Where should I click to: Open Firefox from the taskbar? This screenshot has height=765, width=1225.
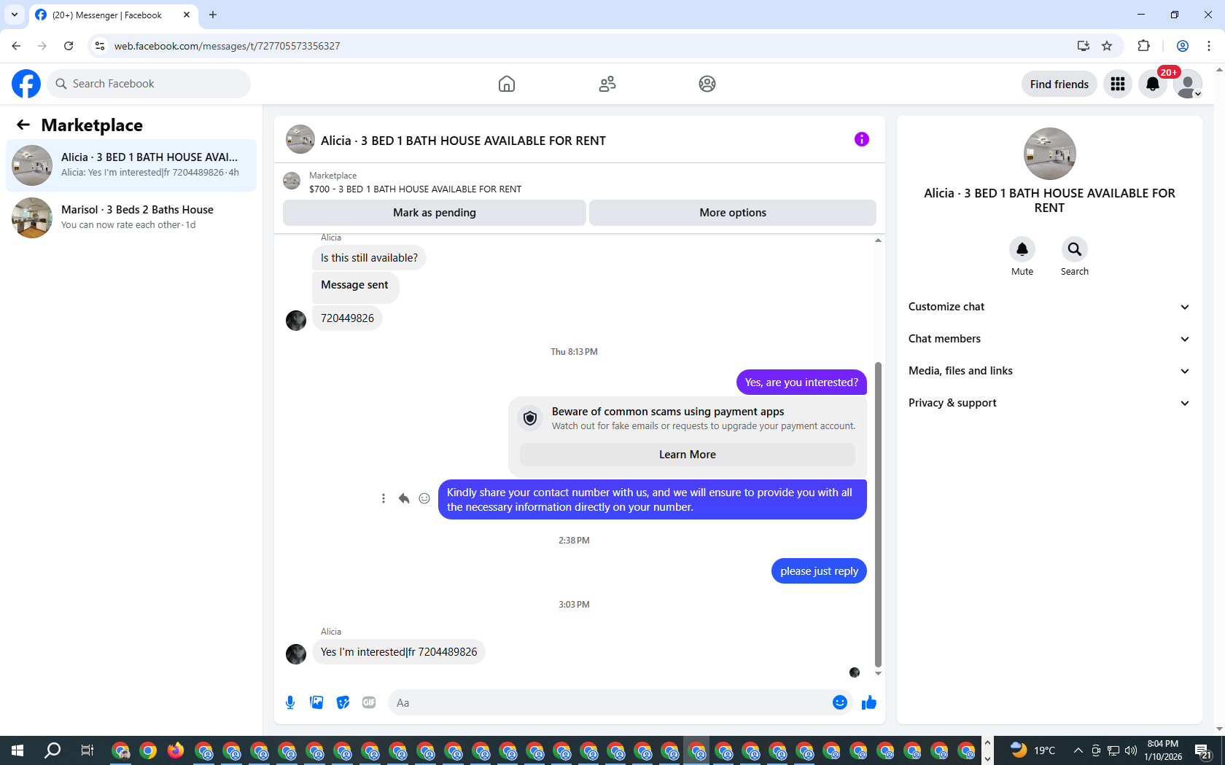click(176, 750)
